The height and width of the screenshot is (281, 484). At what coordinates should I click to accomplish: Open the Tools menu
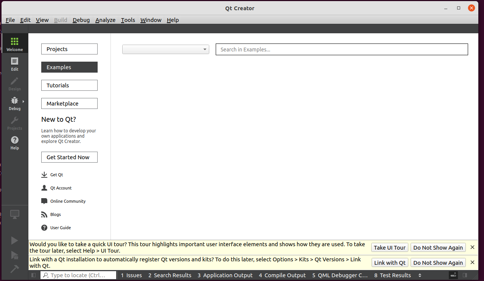coord(128,20)
